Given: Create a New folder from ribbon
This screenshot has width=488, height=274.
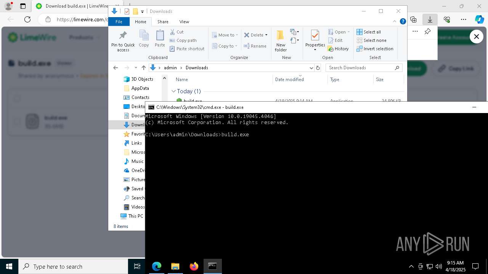Looking at the screenshot, I should (x=281, y=41).
